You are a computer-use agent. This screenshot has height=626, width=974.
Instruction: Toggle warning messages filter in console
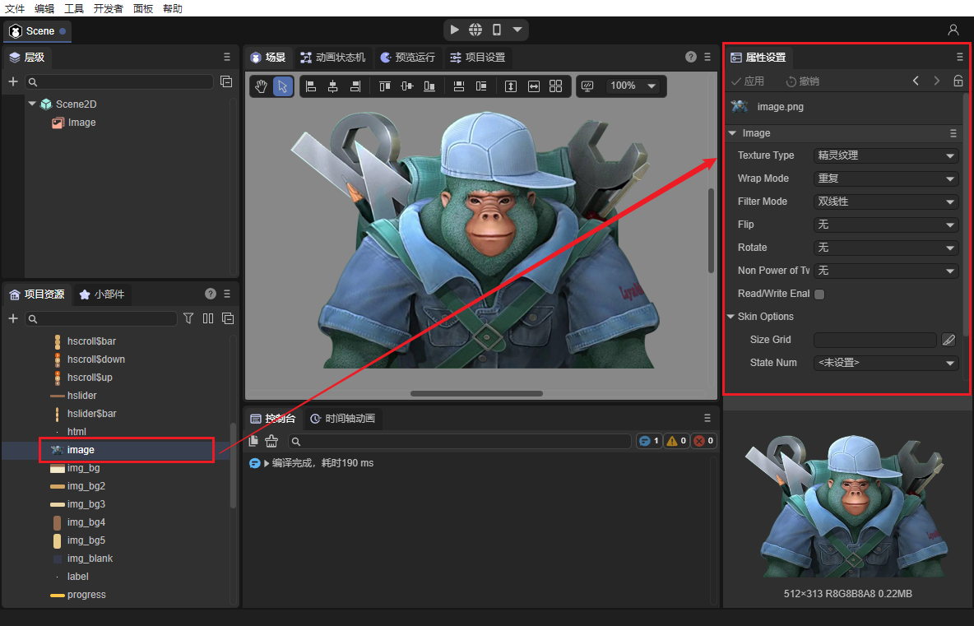676,441
